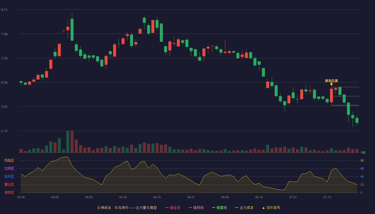Viewport: 375px width, 214px height.
Task: Toggle the 强压线 legend entry
Action: tap(173, 208)
